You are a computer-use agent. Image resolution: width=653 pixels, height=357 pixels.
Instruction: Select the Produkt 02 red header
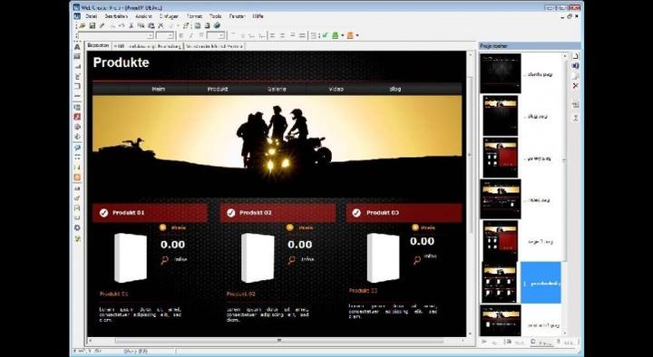click(278, 213)
